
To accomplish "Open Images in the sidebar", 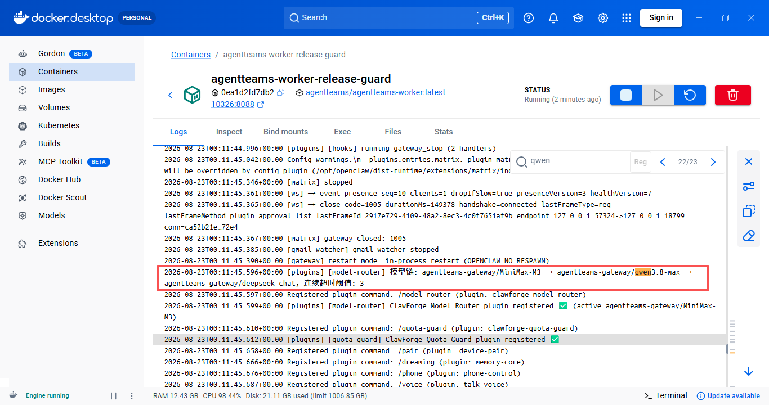I will point(72,89).
